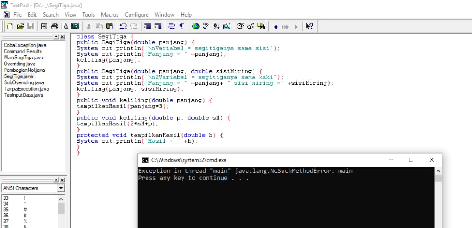Click the document control icon beside File menu
The image size is (472, 228).
[x=6, y=14]
